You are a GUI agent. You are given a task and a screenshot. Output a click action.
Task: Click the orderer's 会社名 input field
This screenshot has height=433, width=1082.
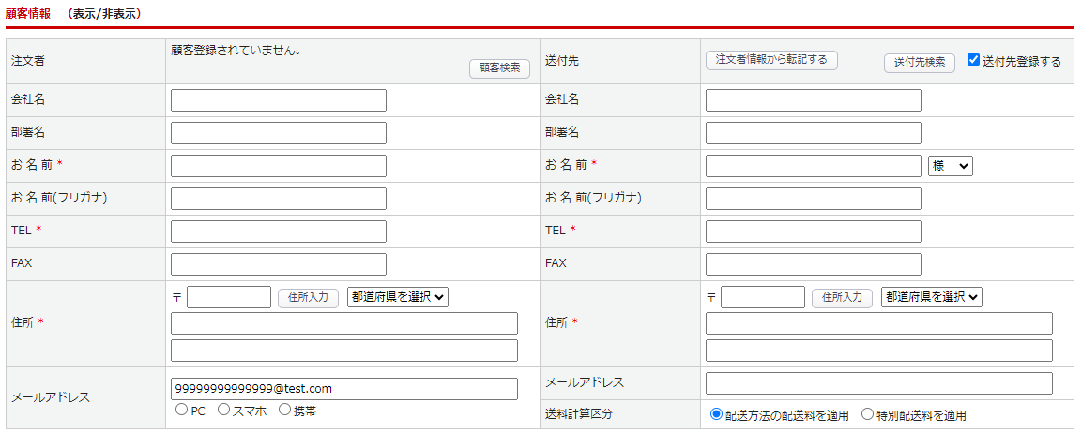pyautogui.click(x=278, y=100)
